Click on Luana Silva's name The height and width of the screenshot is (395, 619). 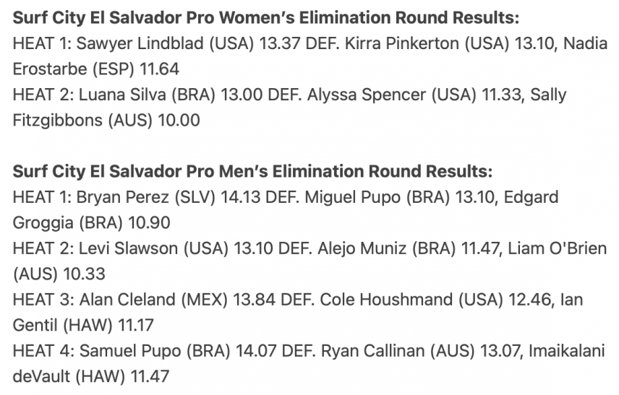(122, 95)
